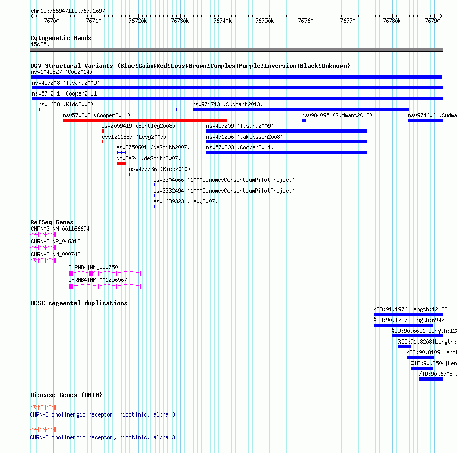Open gene CHRNA3|NM_001166694
The height and width of the screenshot is (453, 457).
tap(60, 229)
